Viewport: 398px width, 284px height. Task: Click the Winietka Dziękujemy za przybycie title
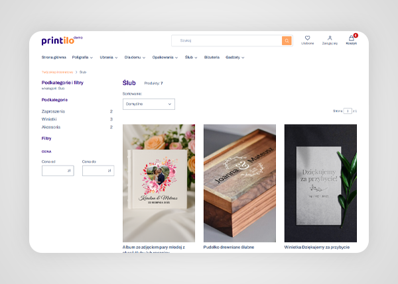coord(317,248)
